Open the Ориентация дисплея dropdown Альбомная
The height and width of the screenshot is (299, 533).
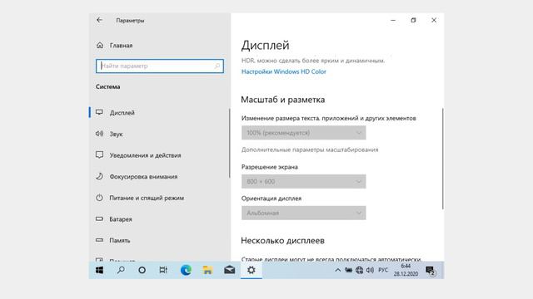303,213
